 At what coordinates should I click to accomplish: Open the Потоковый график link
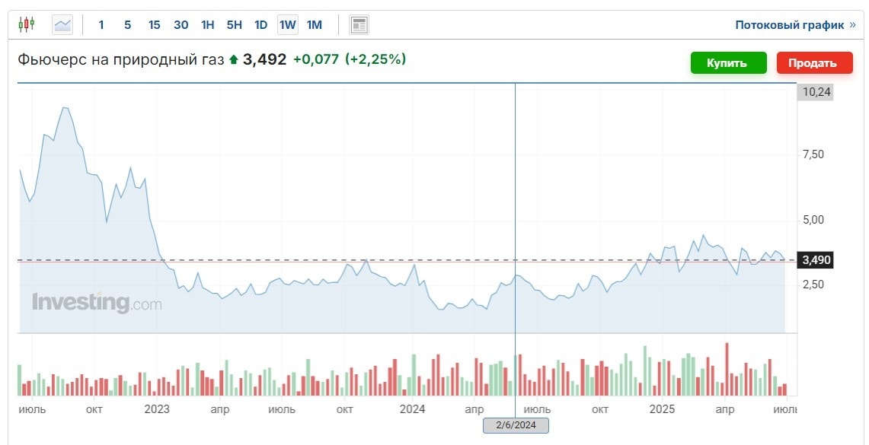coord(790,24)
